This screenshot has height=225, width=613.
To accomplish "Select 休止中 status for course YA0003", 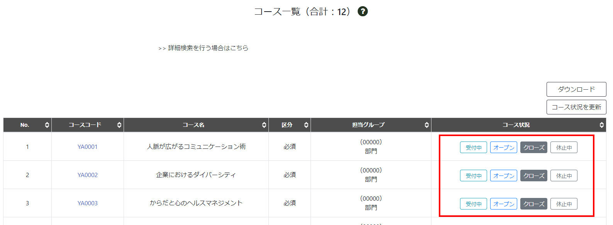I will (x=564, y=204).
